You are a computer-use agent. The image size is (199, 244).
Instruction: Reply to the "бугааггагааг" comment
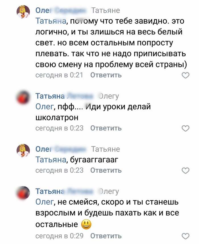coord(106,170)
